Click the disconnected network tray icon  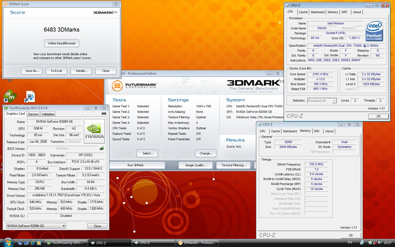pyautogui.click(x=375, y=243)
